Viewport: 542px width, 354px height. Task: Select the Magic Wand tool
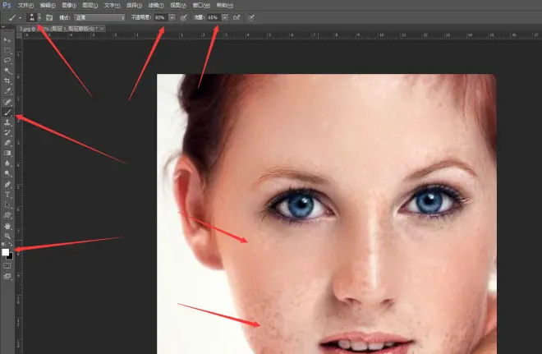coord(7,71)
